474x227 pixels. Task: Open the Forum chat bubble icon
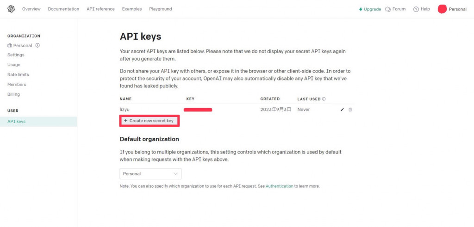coord(388,9)
